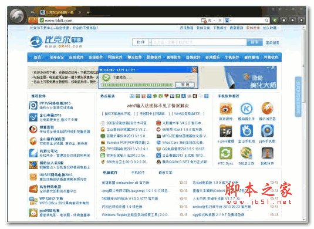314x229 pixels.
Task: Switch to the 电脑软件 list tab
Action: click(x=110, y=173)
